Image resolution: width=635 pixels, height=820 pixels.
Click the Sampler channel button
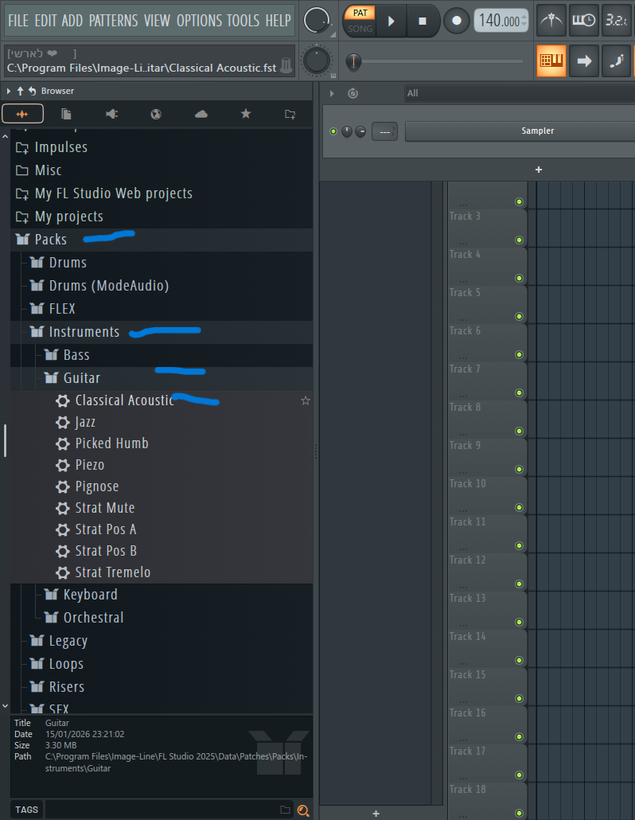(537, 131)
